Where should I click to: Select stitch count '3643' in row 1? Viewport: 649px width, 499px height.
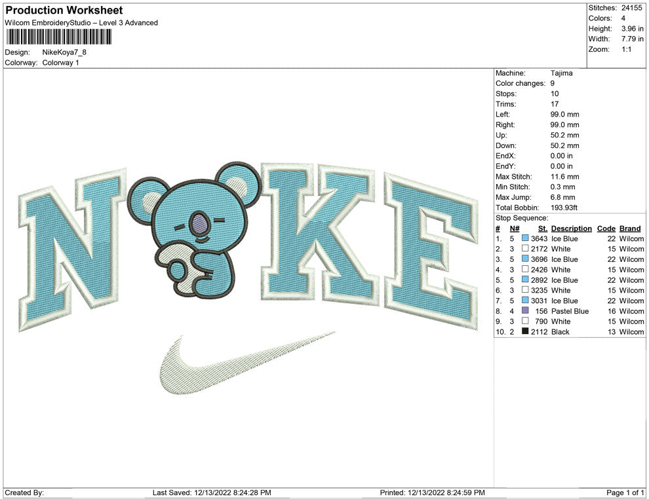(x=540, y=238)
